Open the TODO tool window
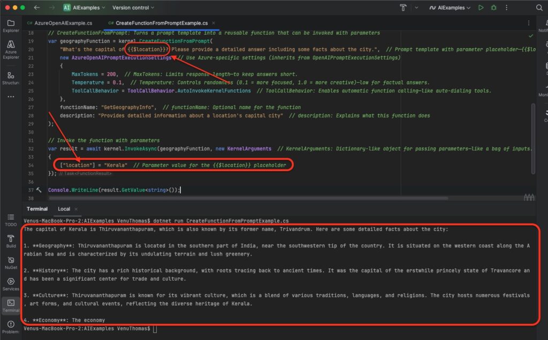Screen dimensions: 548x340 tap(11, 219)
